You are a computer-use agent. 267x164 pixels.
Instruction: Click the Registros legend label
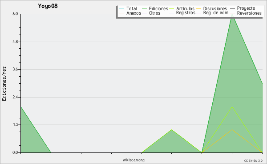click(186, 13)
